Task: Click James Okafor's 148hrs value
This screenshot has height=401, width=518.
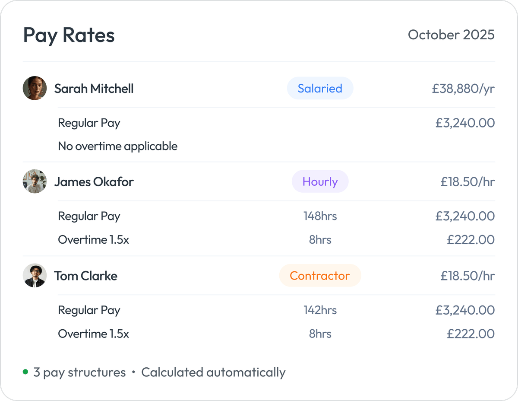Action: (320, 216)
